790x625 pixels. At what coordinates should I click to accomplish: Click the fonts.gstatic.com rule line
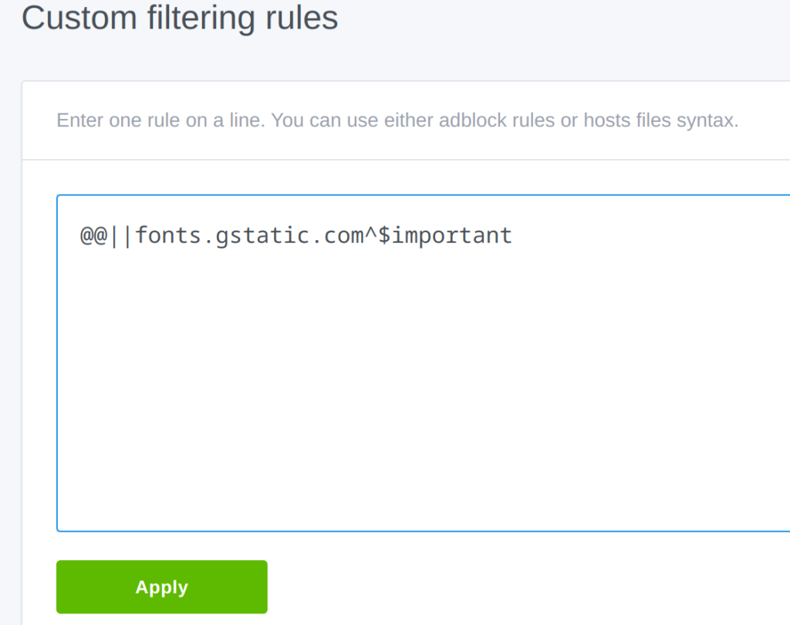point(296,235)
